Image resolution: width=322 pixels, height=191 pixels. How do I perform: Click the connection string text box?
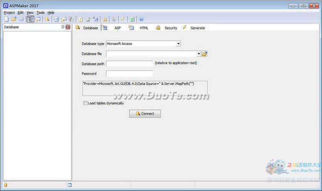coord(145,88)
